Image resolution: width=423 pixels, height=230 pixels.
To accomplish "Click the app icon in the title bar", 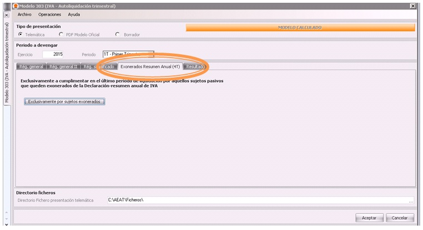I will (x=15, y=5).
